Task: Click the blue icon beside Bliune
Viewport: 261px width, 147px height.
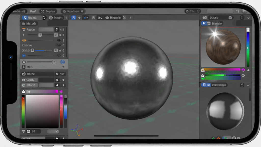Action: click(x=25, y=18)
